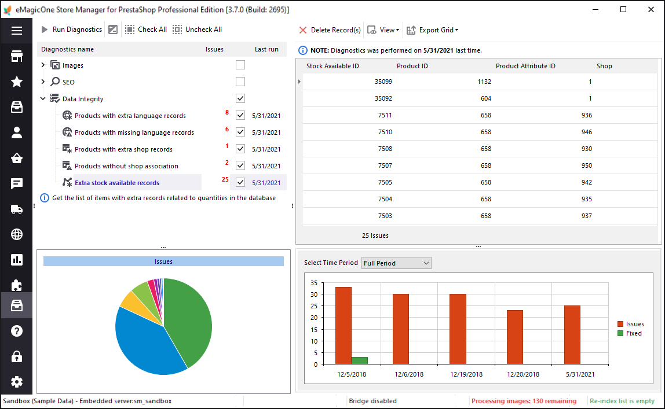Click Delete Record(s) button

pyautogui.click(x=330, y=30)
